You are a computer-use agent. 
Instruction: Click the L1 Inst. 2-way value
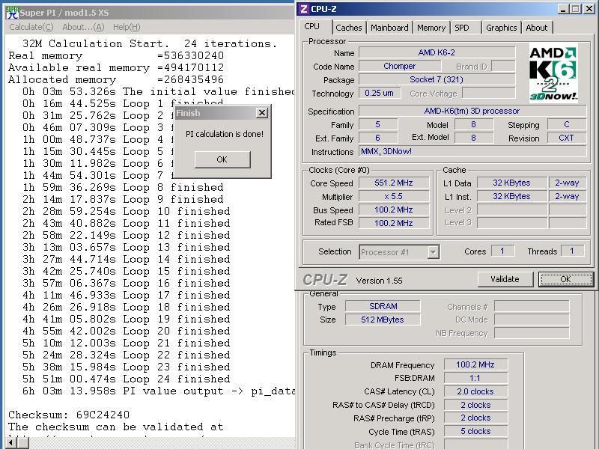pos(568,196)
